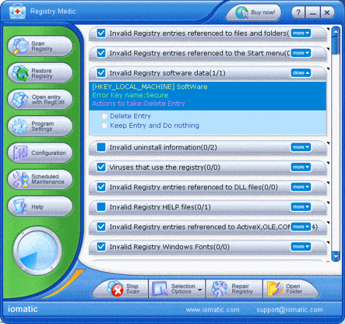The width and height of the screenshot is (345, 324).
Task: Check Invalid Registry HELP files checkbox
Action: (101, 207)
